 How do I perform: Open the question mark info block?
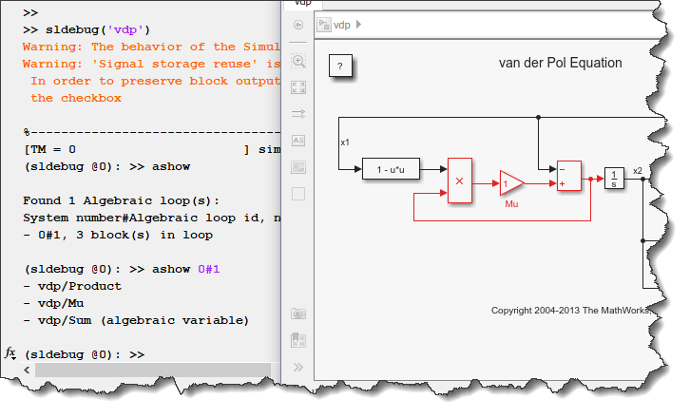[x=341, y=66]
